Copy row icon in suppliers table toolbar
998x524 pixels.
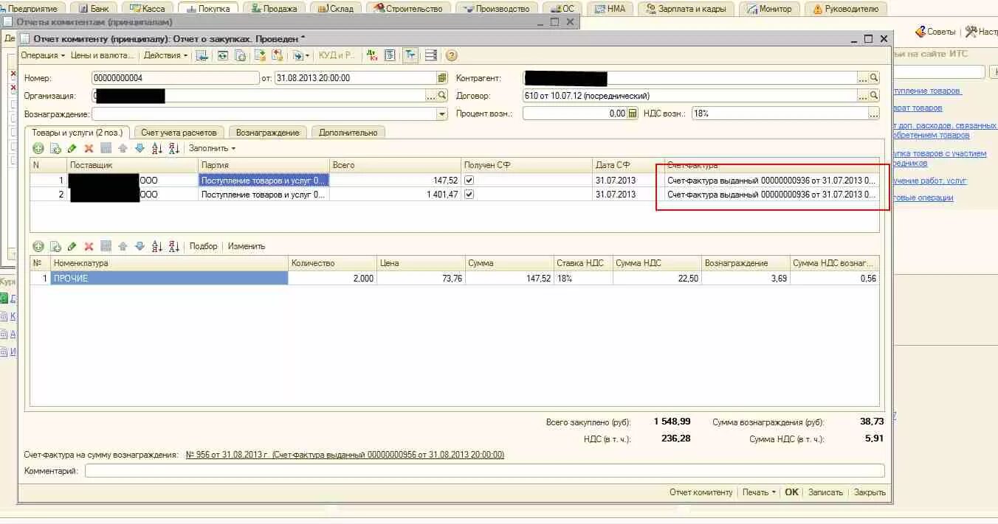click(55, 148)
